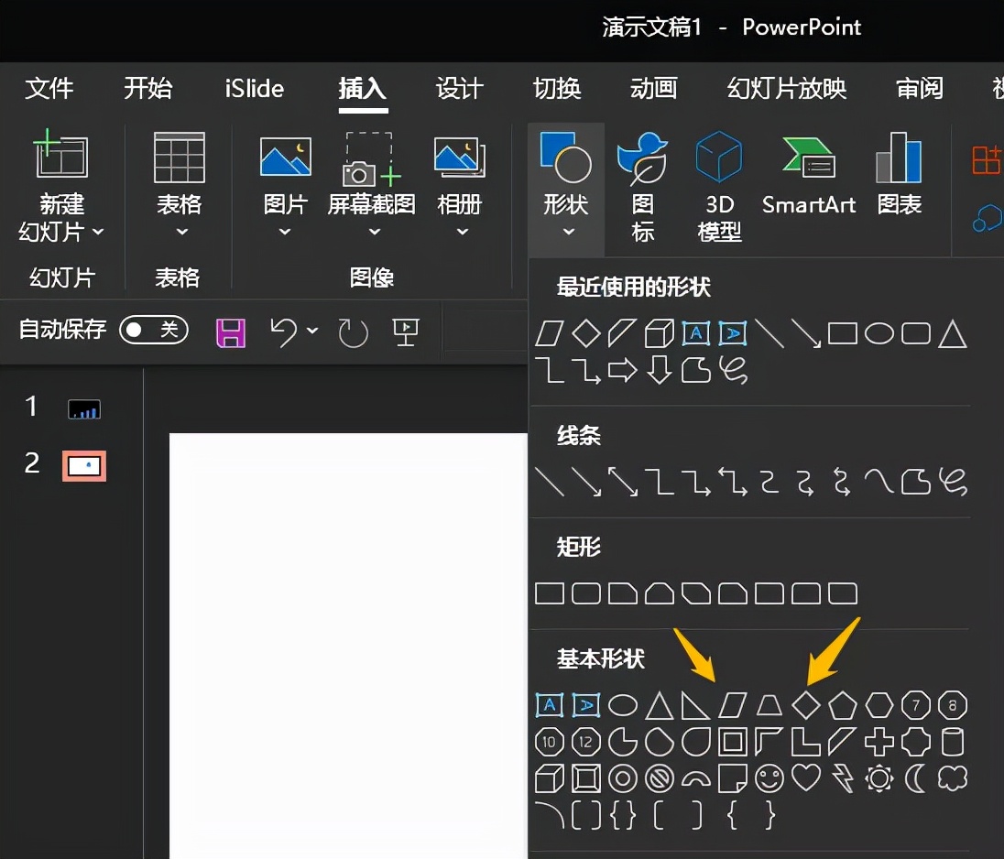Select the parallelogram in 基本形状
The image size is (1004, 859).
click(x=733, y=705)
